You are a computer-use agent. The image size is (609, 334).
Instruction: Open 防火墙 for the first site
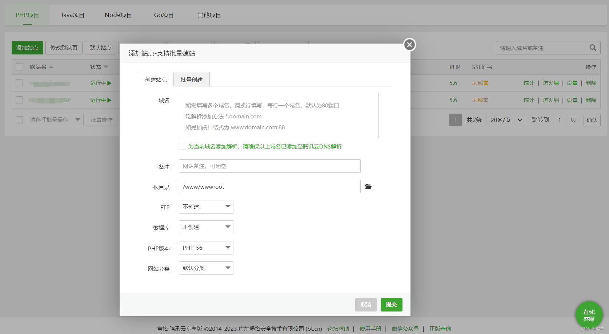550,83
